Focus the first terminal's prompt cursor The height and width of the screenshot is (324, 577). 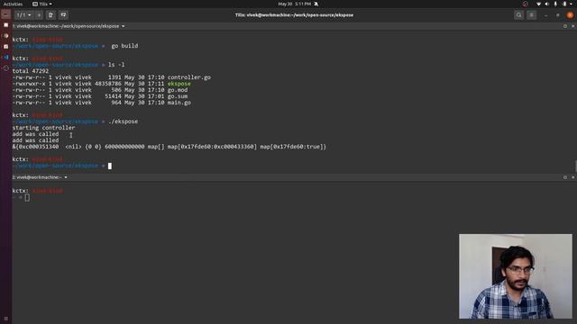(110, 166)
